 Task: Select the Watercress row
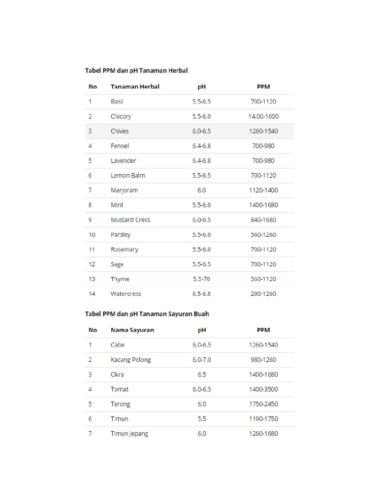189,294
